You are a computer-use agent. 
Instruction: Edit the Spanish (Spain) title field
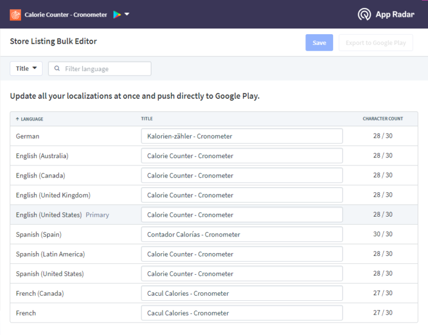[242, 234]
